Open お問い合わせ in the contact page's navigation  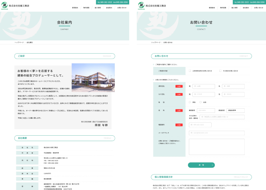click(258, 8)
